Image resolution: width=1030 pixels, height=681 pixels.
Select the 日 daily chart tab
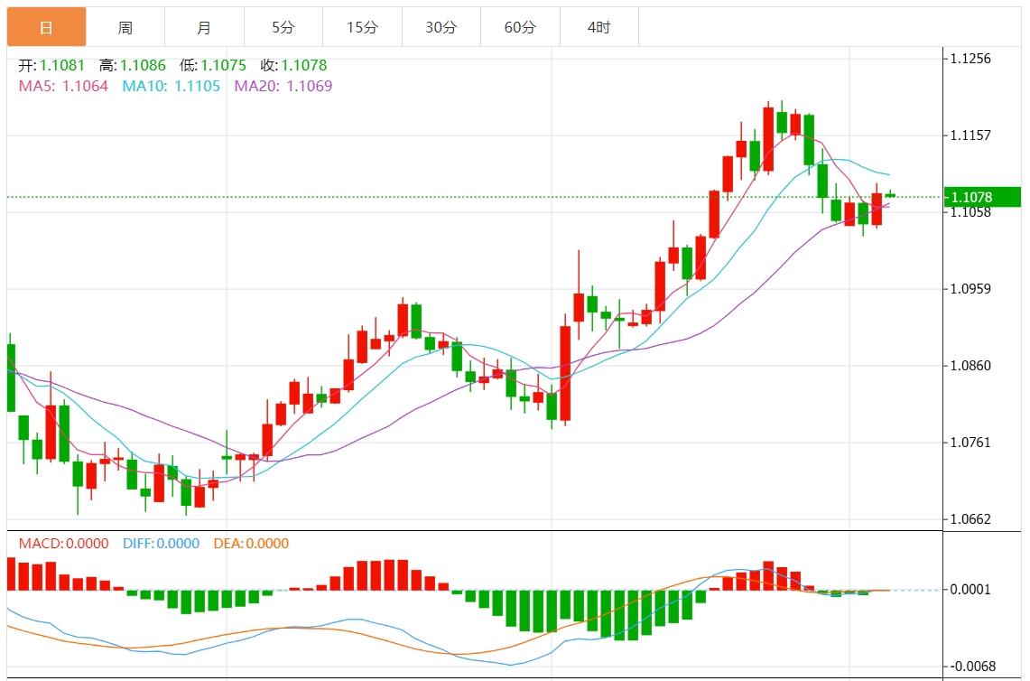(47, 27)
